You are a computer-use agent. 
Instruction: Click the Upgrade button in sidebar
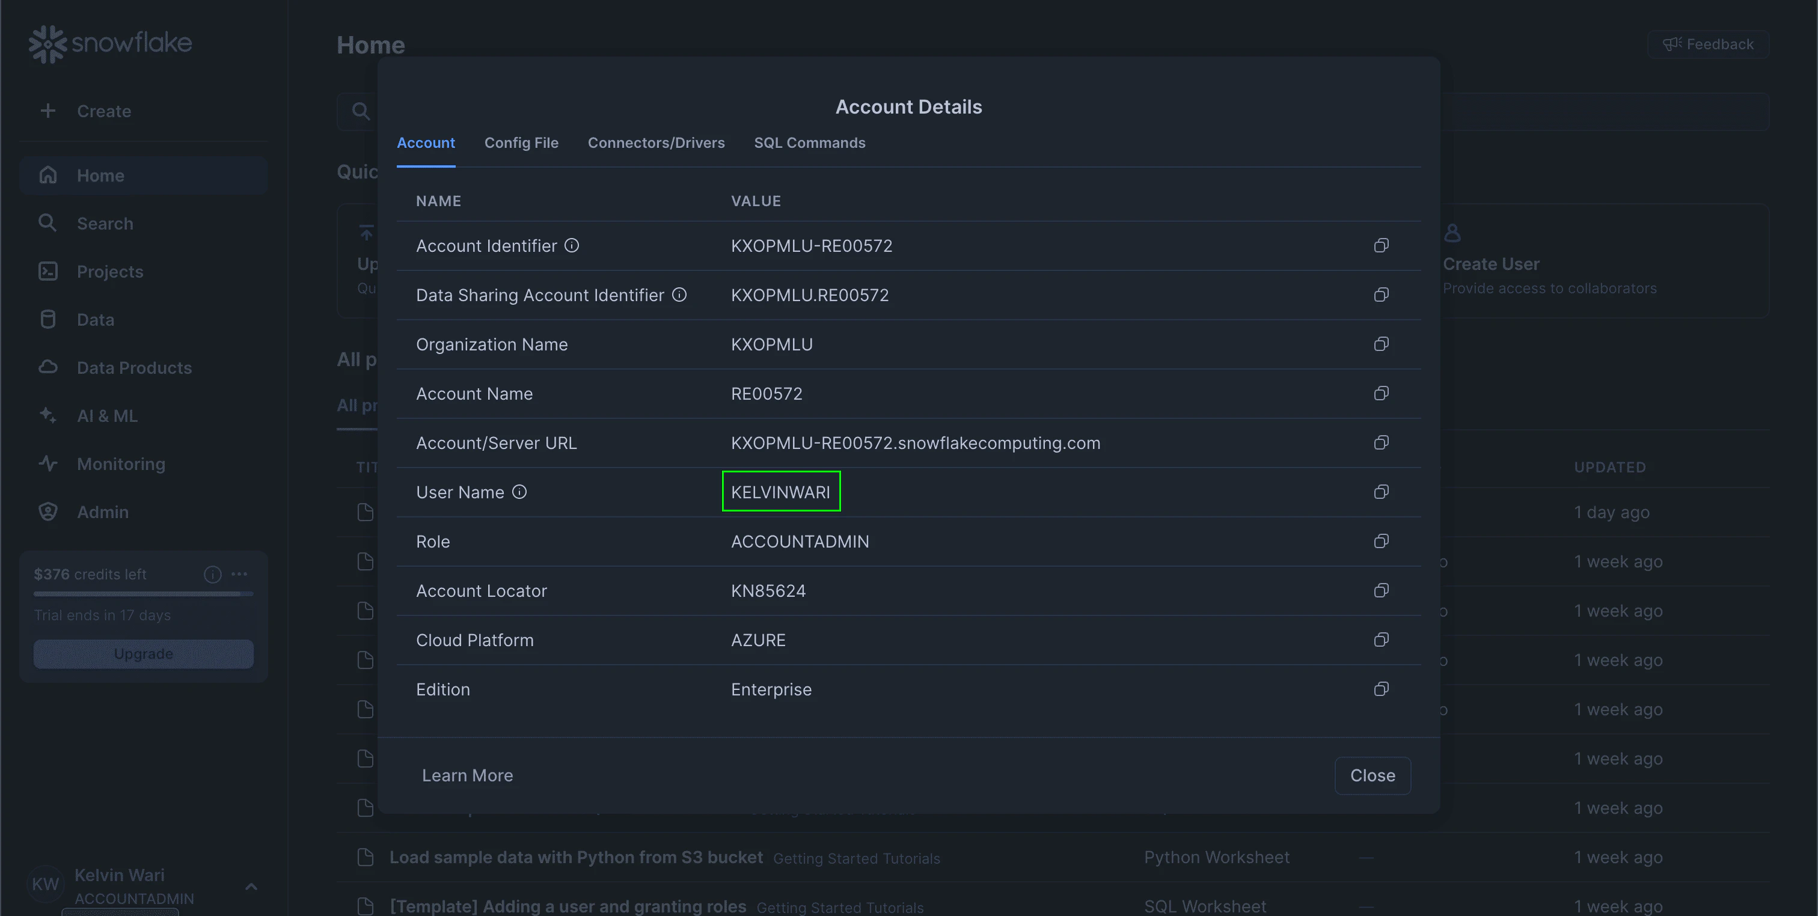[x=143, y=654]
